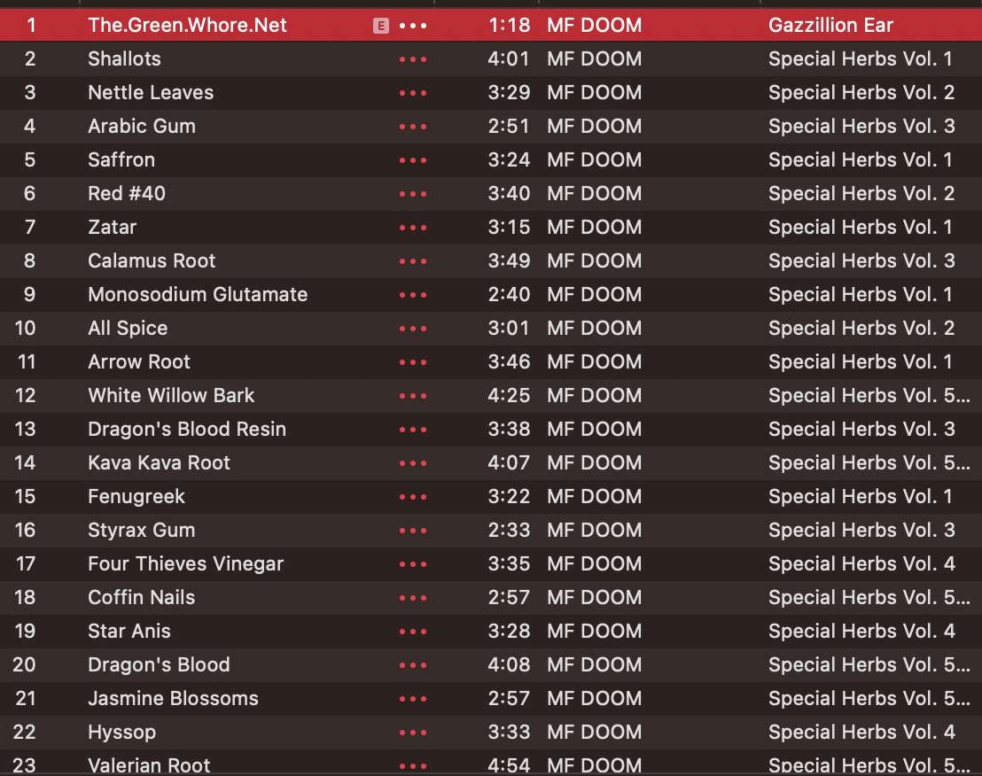982x776 pixels.
Task: Open the three-dot menu for Star Anis
Action: (413, 632)
